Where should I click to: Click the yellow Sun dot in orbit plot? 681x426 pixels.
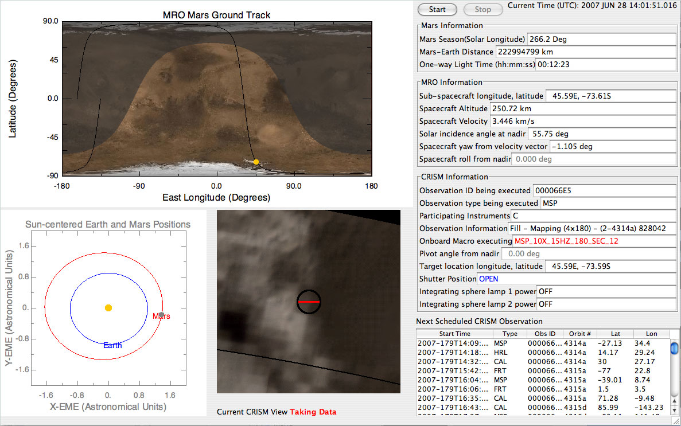(108, 308)
